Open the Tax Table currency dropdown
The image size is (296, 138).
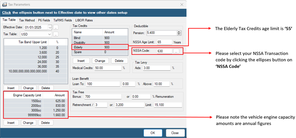[x=50, y=34]
